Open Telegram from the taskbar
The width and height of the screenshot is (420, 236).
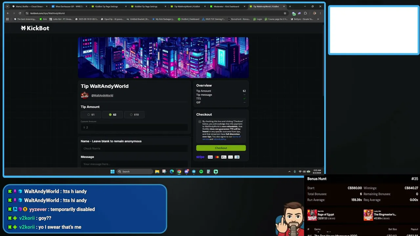pyautogui.click(x=194, y=171)
